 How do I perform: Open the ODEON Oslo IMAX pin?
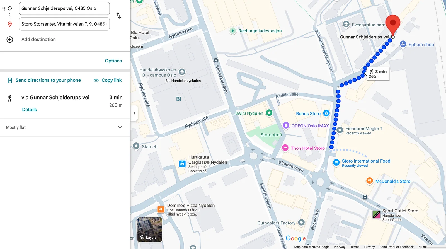tap(286, 125)
